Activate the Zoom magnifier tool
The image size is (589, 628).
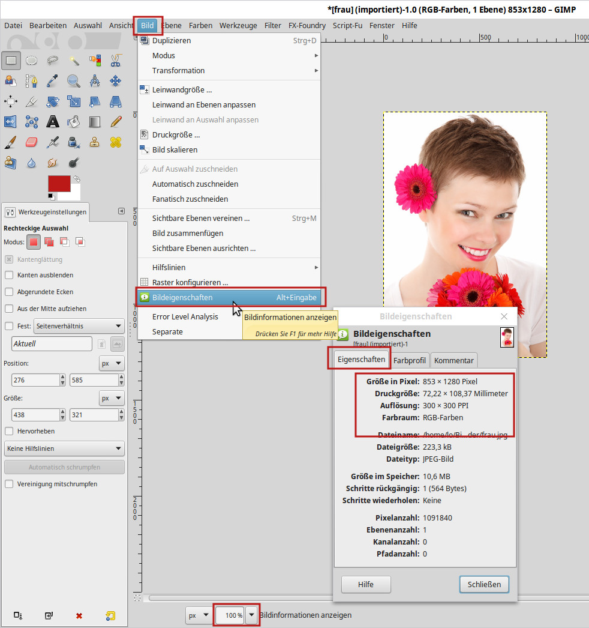point(74,80)
